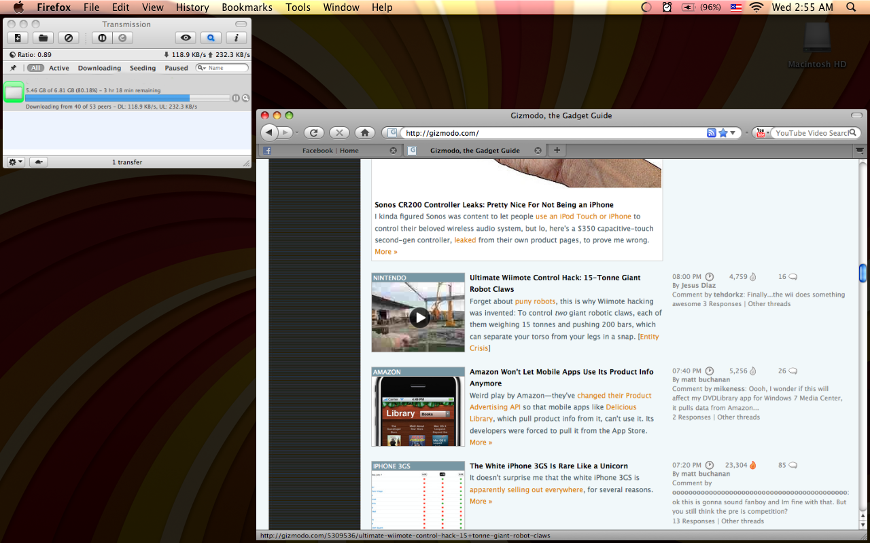Toggle the filter bar magnifier button
This screenshot has width=870, height=543.
[211, 38]
